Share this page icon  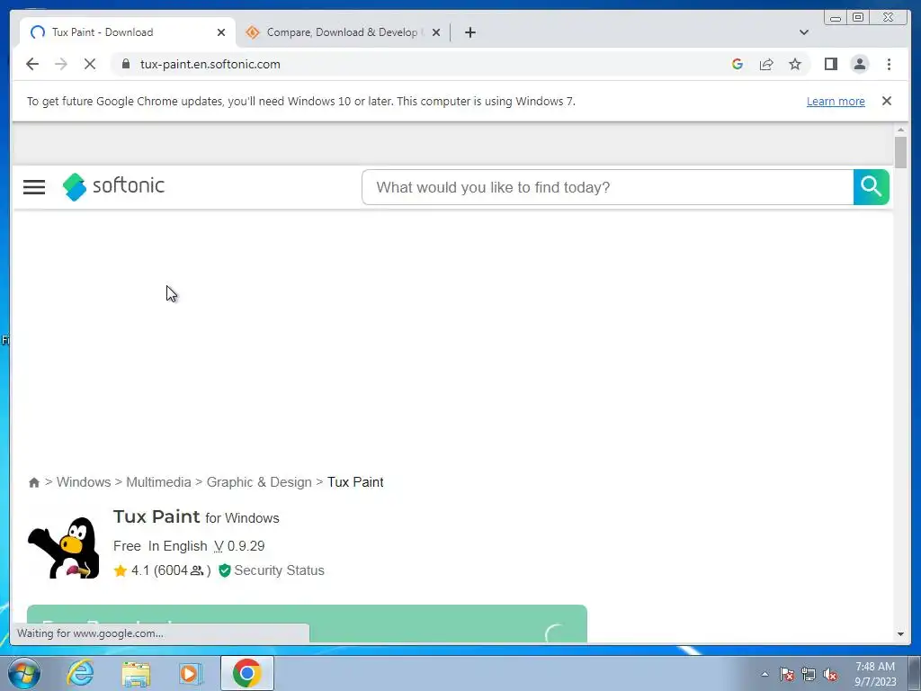(x=766, y=64)
